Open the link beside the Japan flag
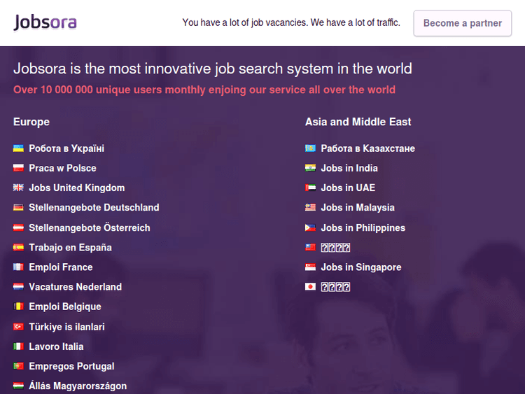Image resolution: width=525 pixels, height=394 pixels. [335, 287]
